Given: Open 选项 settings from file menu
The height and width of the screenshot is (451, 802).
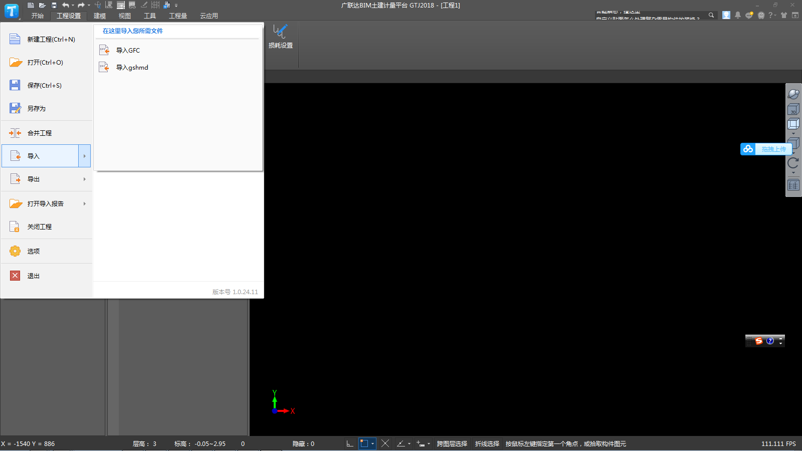Looking at the screenshot, I should tap(47, 251).
